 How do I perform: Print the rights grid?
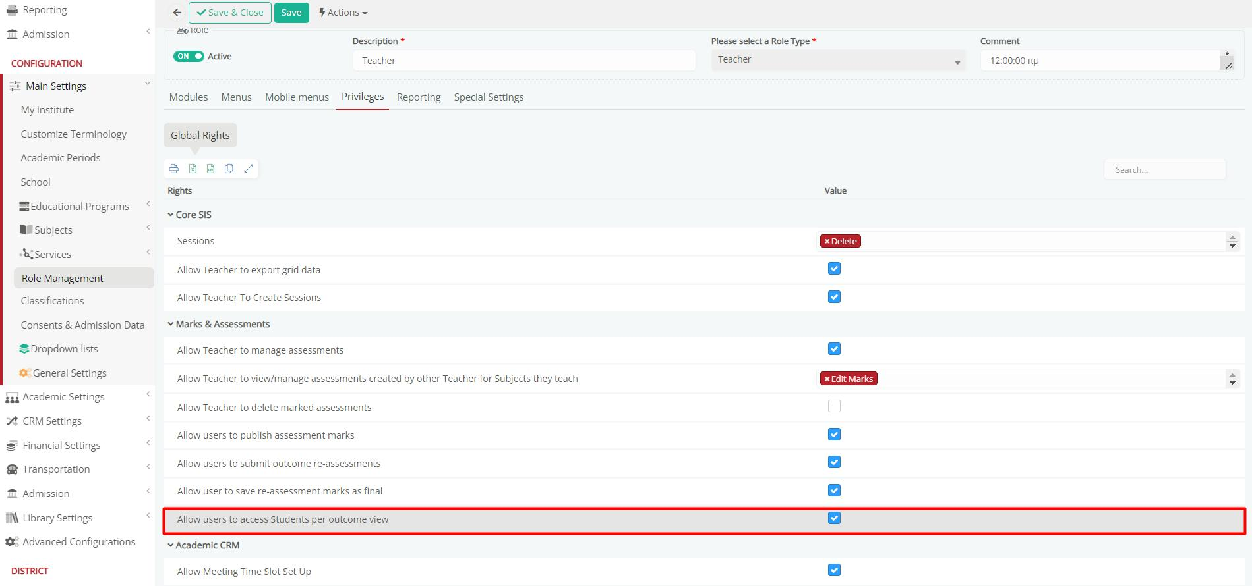pos(174,169)
